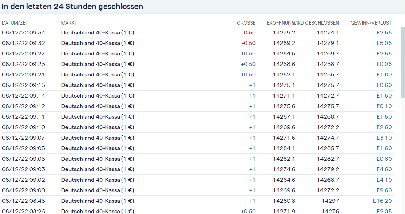Click the MARKT column header
The image size is (405, 214).
coord(69,23)
